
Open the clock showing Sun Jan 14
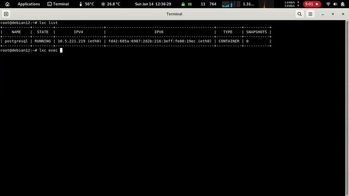[x=153, y=4]
